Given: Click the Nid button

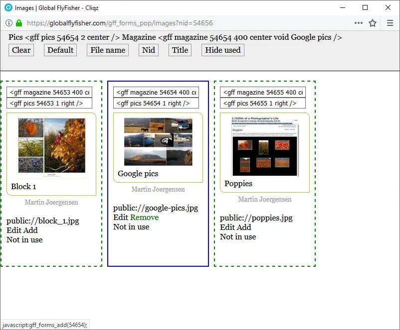Looking at the screenshot, I should 148,50.
